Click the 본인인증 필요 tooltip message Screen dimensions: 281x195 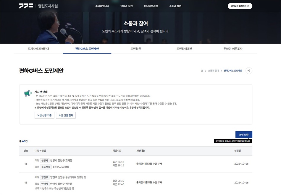[233, 141]
